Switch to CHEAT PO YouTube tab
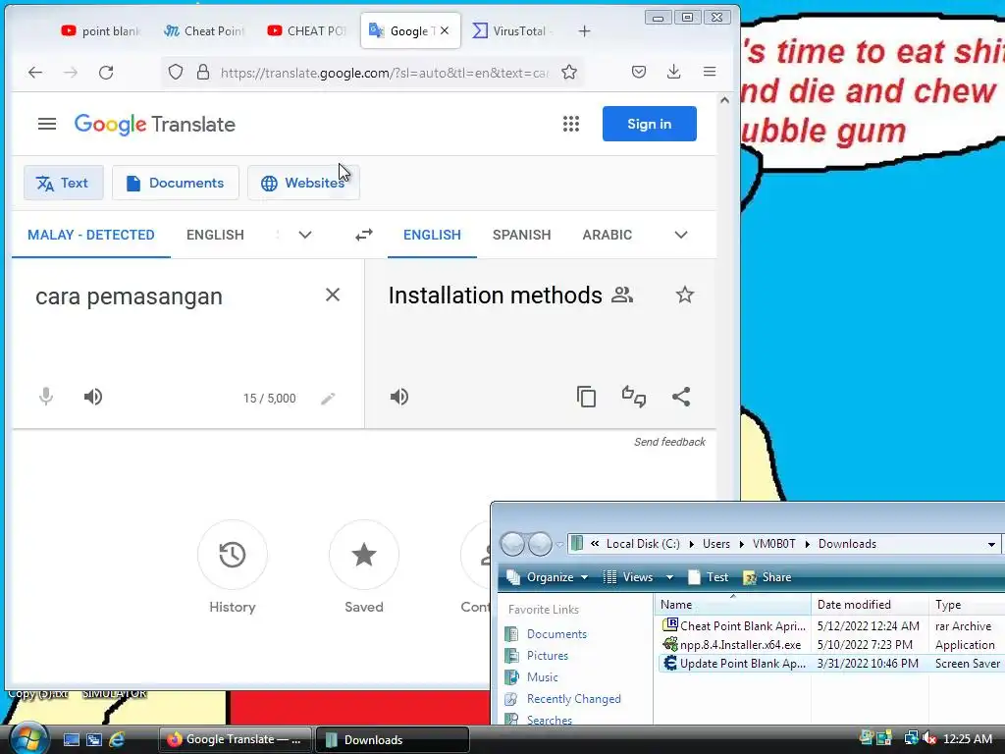Viewport: 1005px width, 754px height. point(307,30)
